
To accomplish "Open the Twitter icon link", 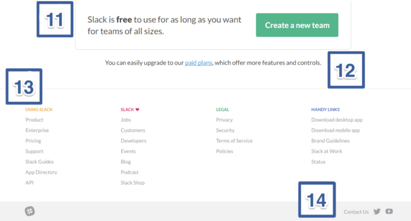I will (x=377, y=211).
